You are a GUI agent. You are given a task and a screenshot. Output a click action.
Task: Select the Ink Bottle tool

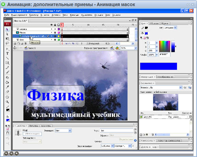(x=7, y=78)
